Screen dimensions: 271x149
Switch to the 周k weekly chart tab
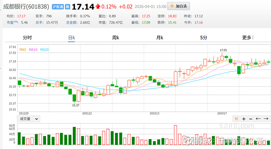116,38
